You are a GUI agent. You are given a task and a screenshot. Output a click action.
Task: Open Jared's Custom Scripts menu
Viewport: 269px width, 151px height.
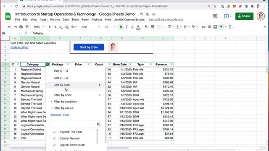point(129,20)
